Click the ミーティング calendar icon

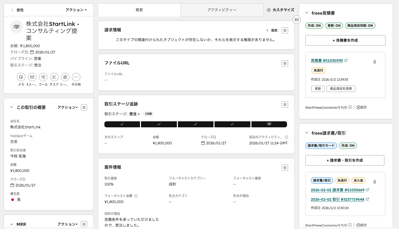click(x=65, y=77)
